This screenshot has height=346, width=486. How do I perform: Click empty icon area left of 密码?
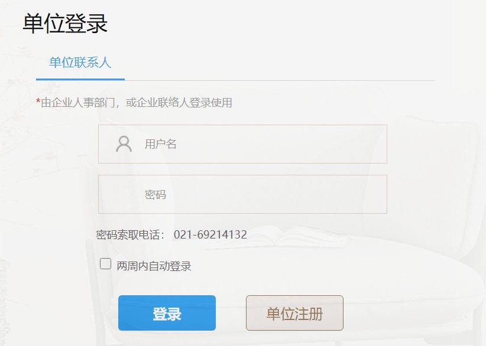(x=124, y=194)
